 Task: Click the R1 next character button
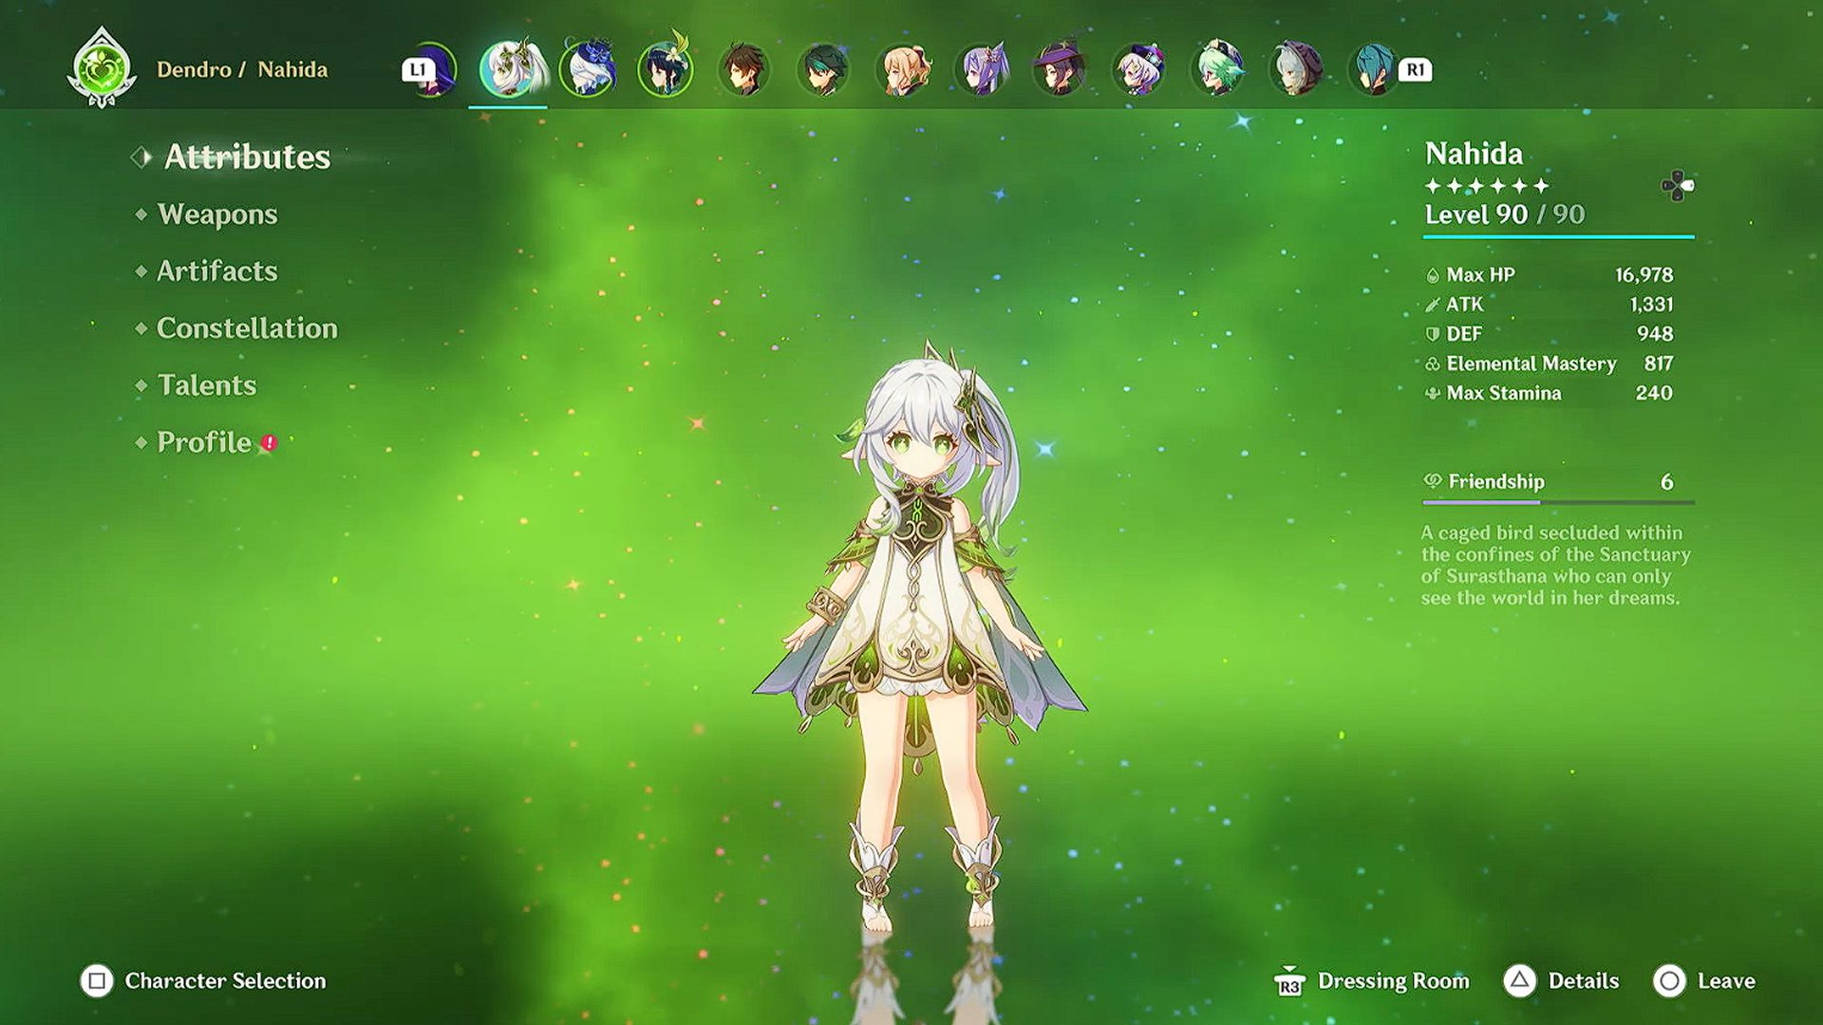[x=1415, y=69]
